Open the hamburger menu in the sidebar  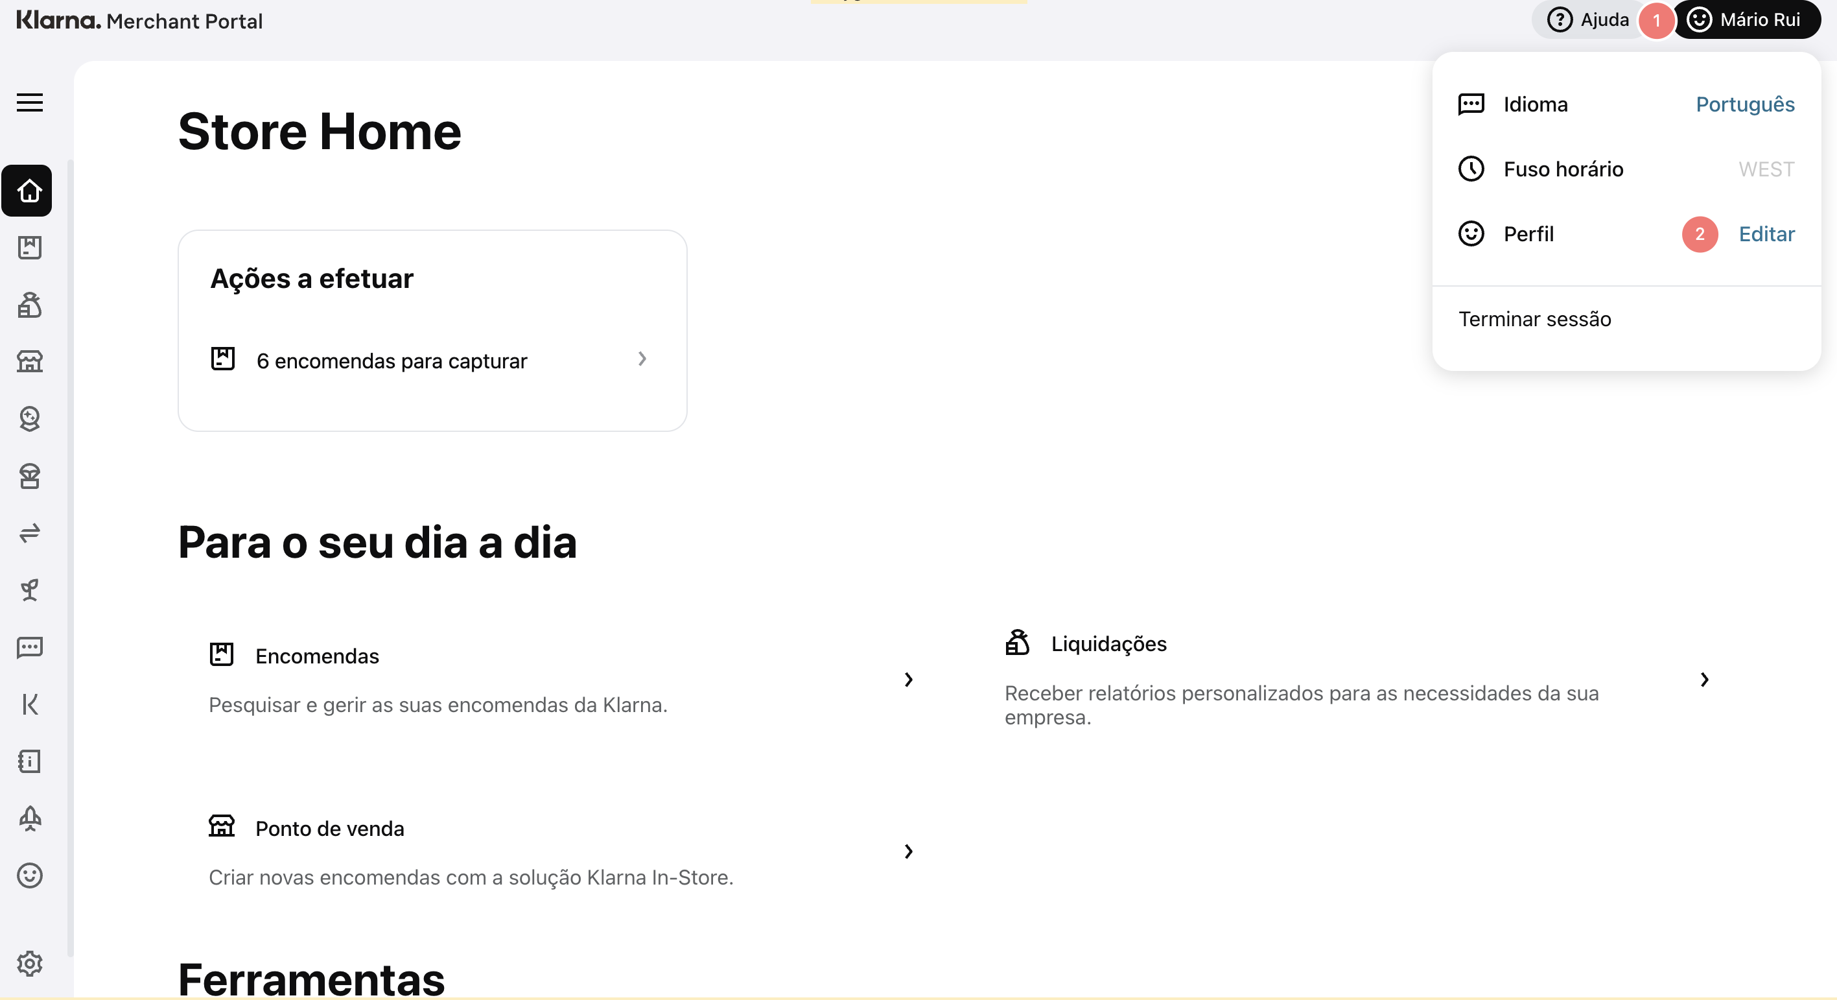pos(29,102)
